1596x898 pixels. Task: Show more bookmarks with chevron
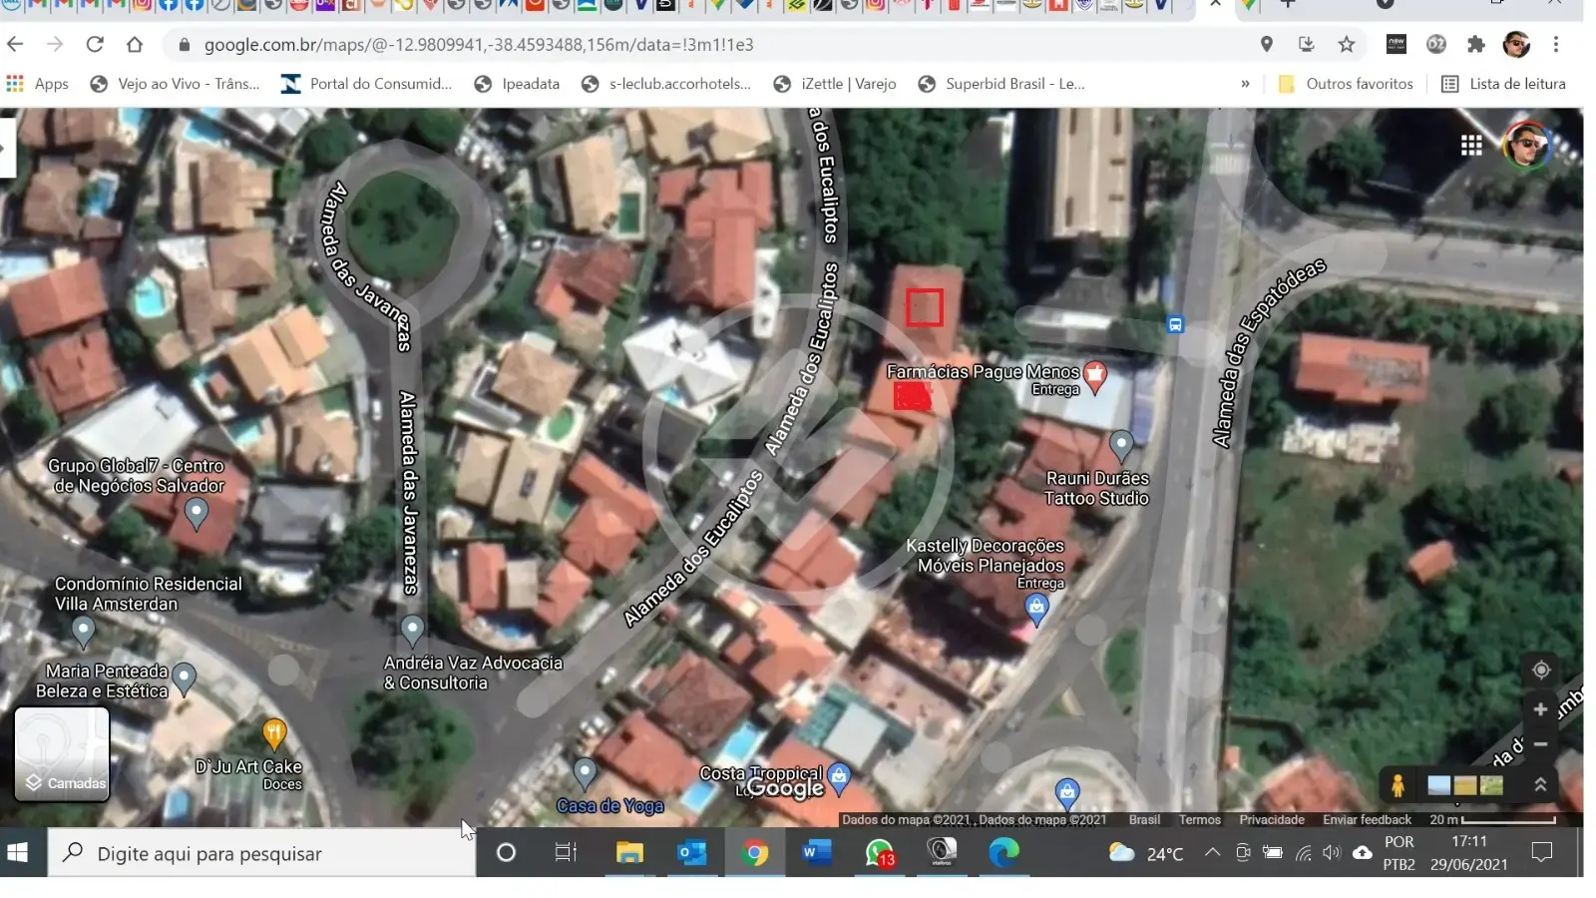(x=1245, y=84)
